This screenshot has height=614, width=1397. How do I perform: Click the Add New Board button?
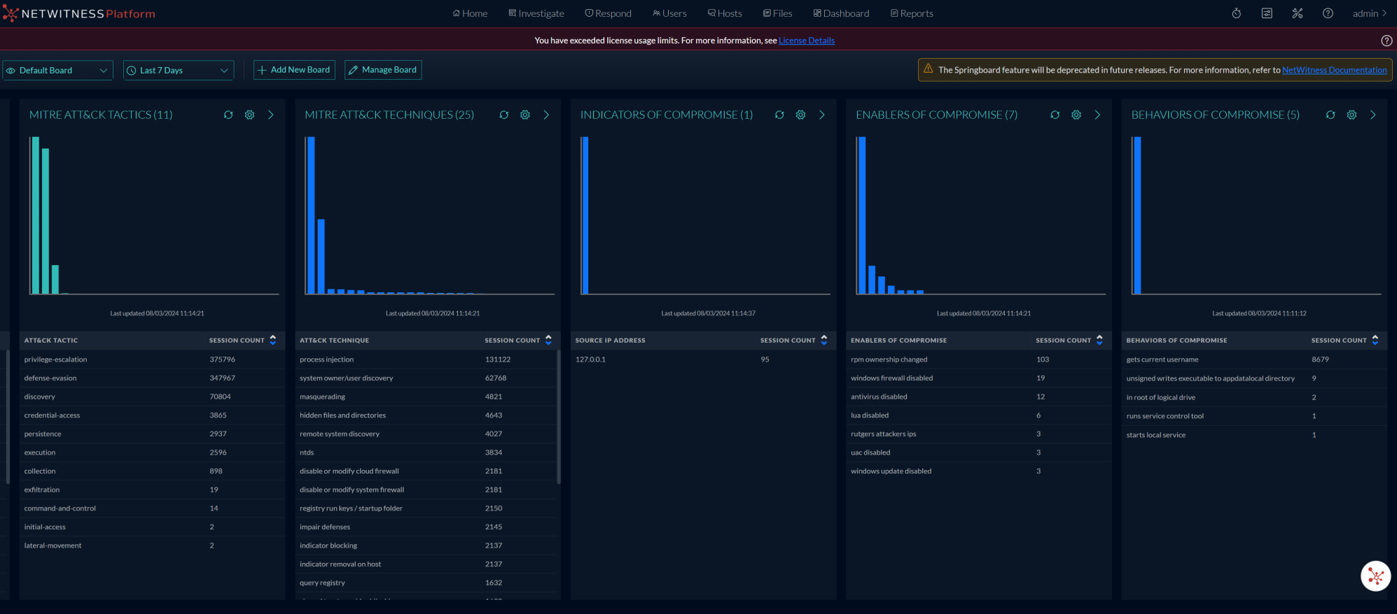(x=294, y=70)
